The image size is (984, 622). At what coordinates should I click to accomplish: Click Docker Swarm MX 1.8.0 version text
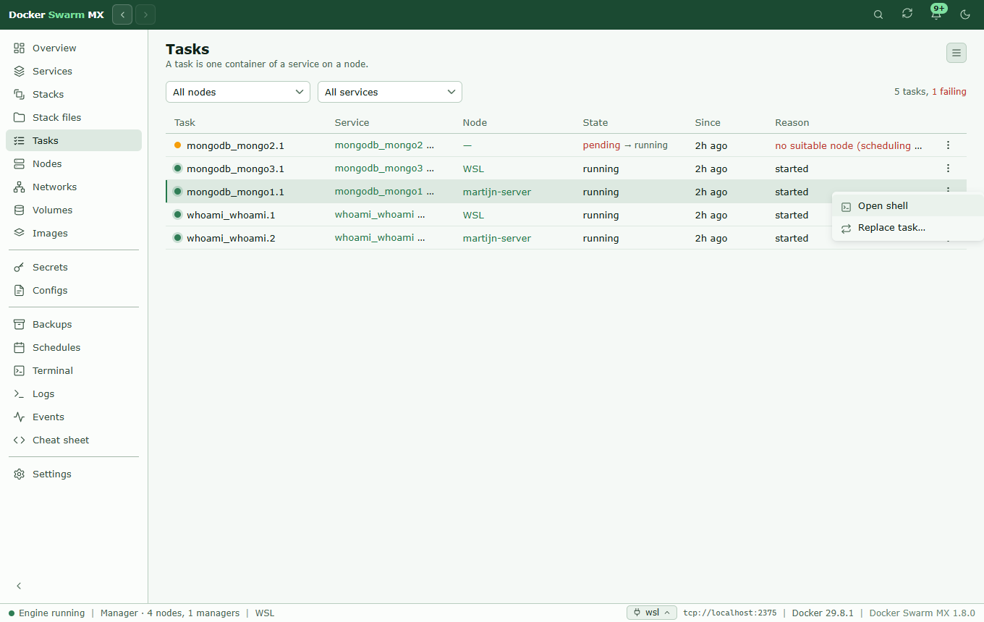click(922, 613)
